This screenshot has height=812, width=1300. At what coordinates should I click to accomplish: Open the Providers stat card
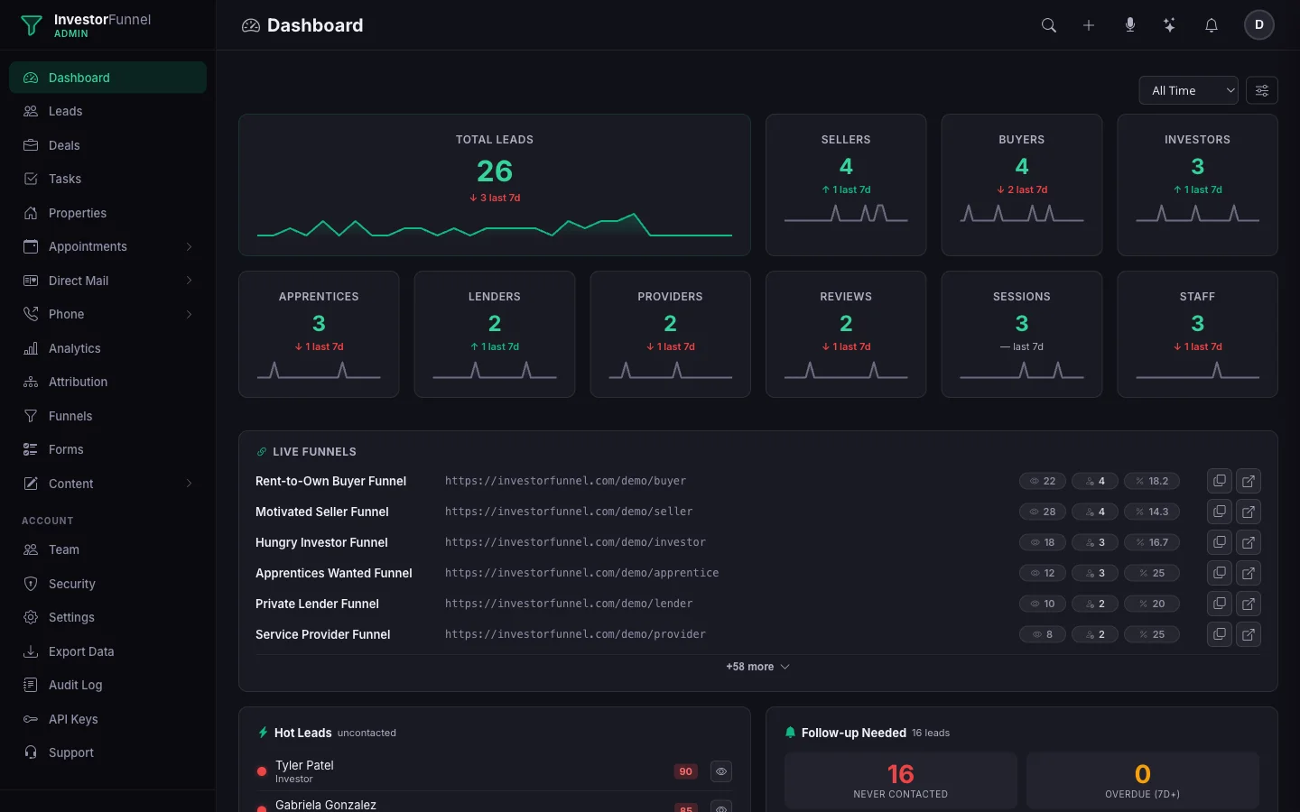coord(670,334)
